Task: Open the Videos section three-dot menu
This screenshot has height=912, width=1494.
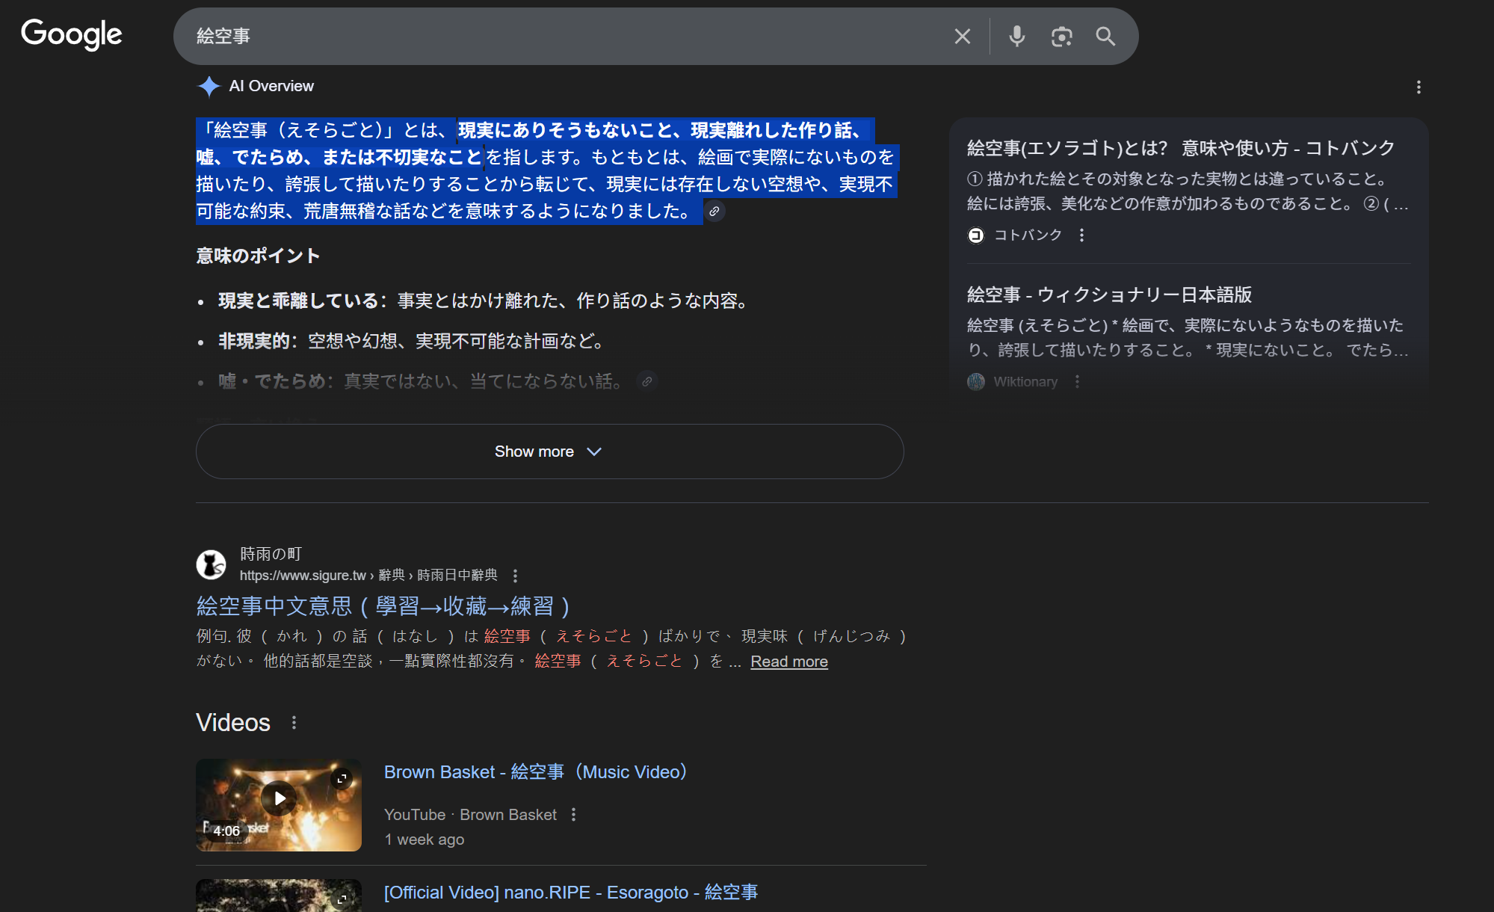Action: [294, 723]
